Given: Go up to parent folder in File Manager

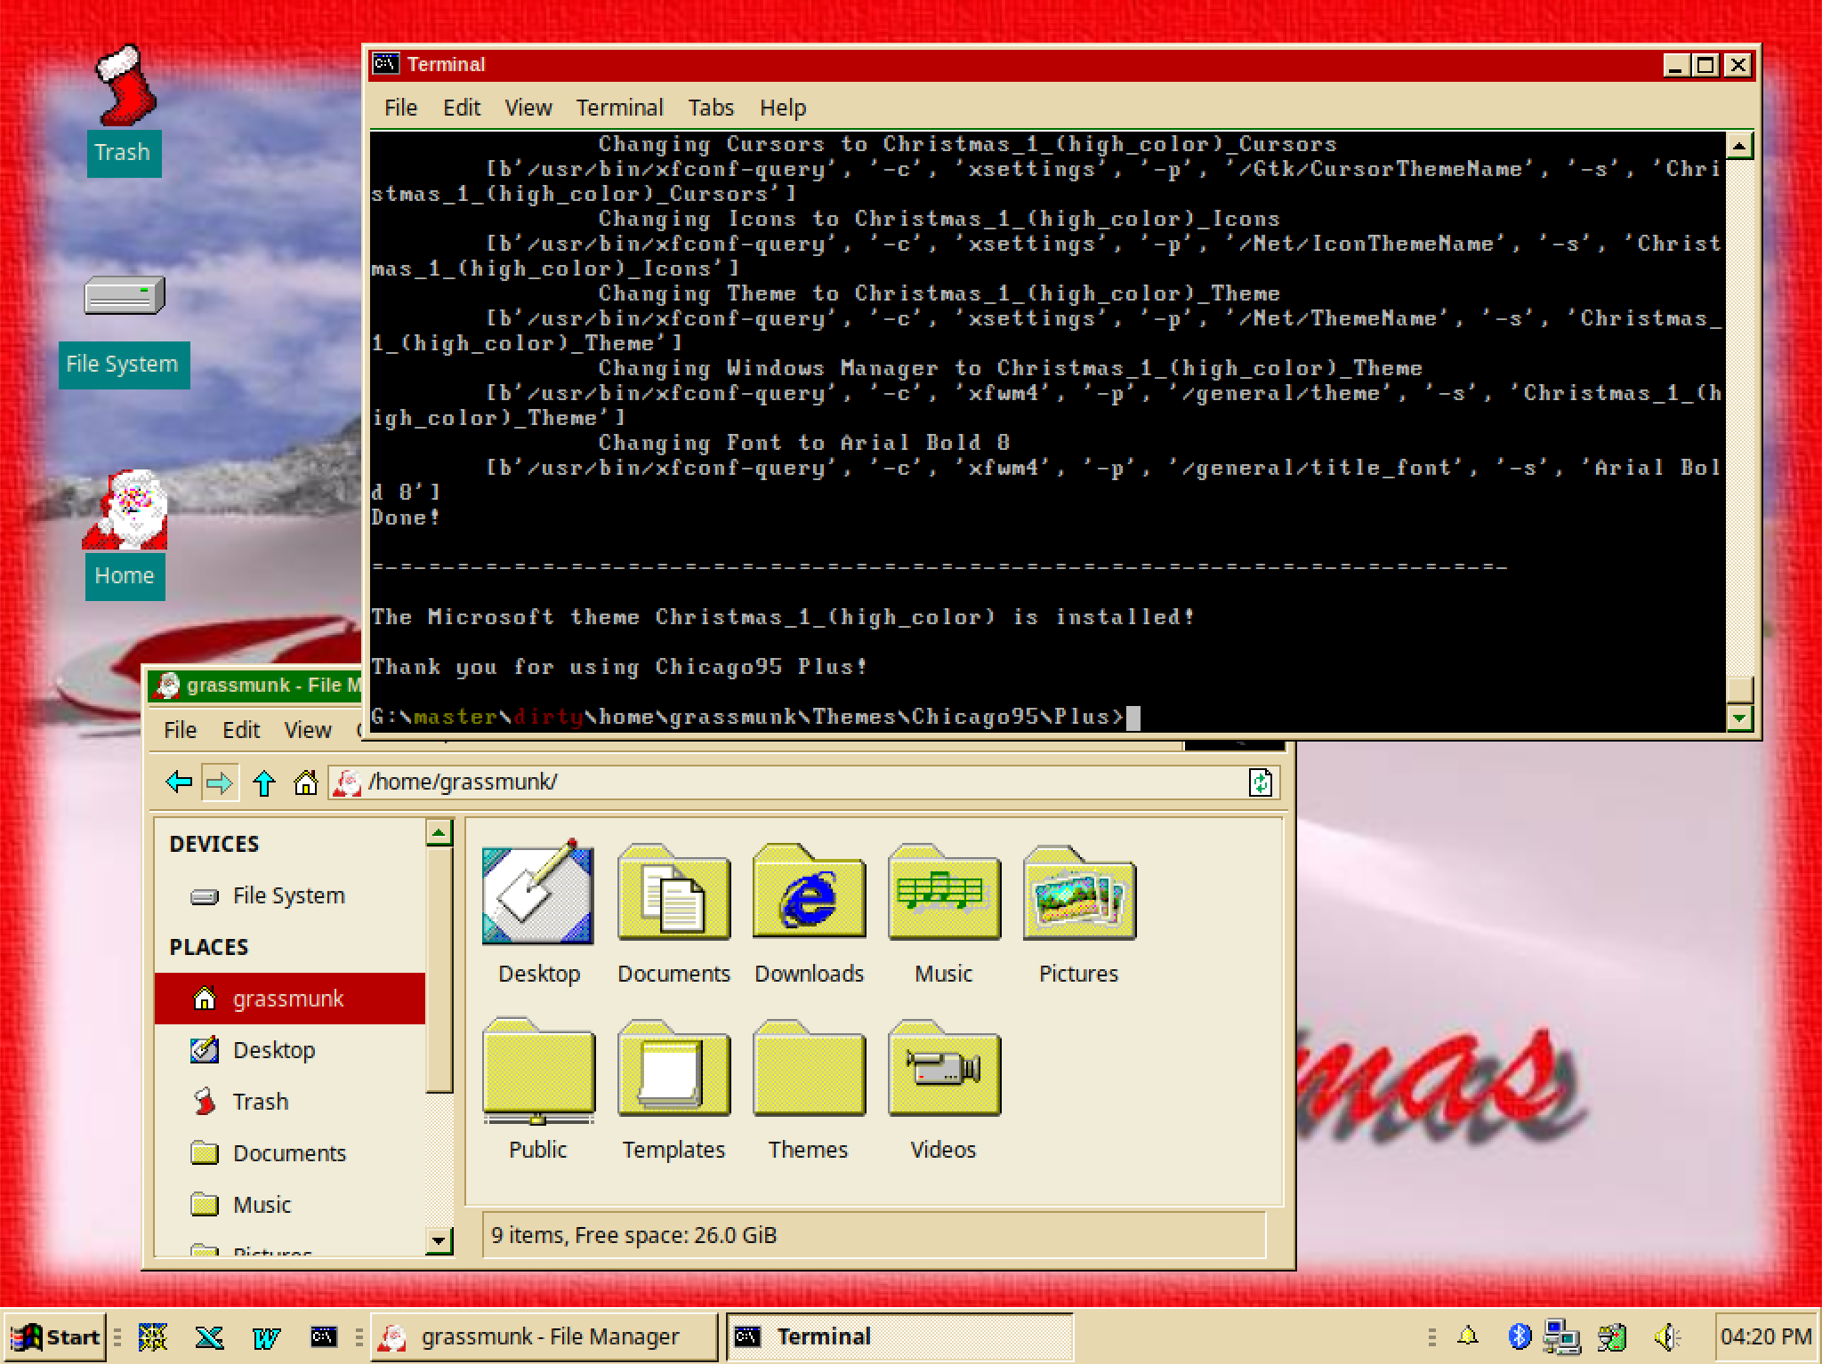Looking at the screenshot, I should (x=263, y=782).
